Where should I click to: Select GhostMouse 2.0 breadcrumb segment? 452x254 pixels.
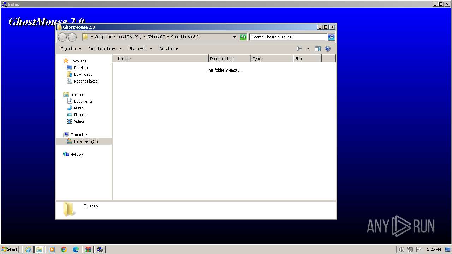click(185, 37)
